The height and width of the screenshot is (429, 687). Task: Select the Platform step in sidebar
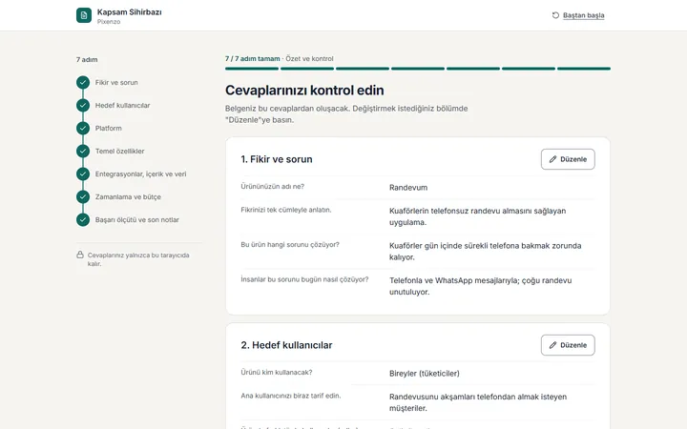click(109, 129)
